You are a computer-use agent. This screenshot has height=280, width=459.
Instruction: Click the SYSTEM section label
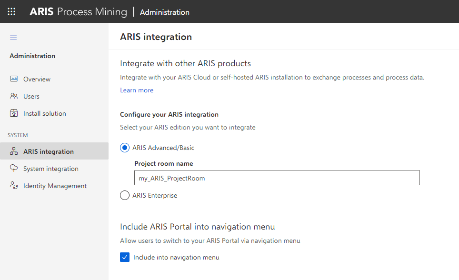tap(18, 135)
